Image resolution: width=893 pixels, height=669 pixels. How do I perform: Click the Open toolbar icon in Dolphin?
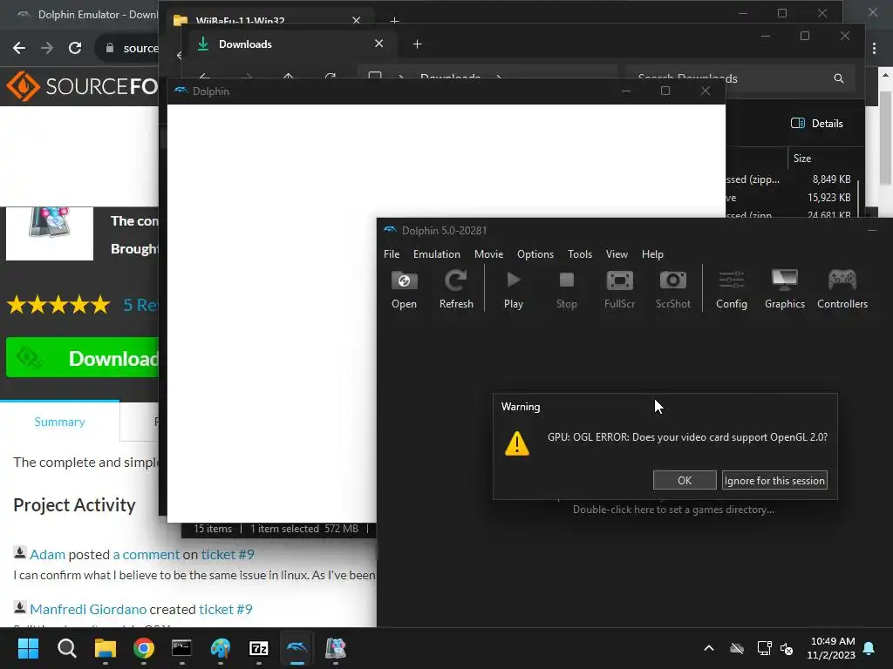(404, 289)
